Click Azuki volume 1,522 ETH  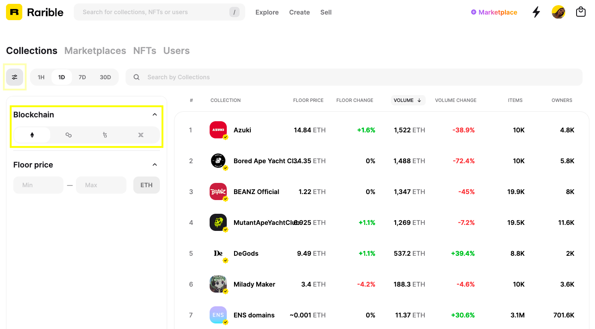[x=409, y=130]
